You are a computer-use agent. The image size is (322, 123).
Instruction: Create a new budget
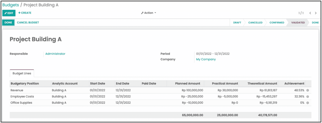click(x=25, y=13)
